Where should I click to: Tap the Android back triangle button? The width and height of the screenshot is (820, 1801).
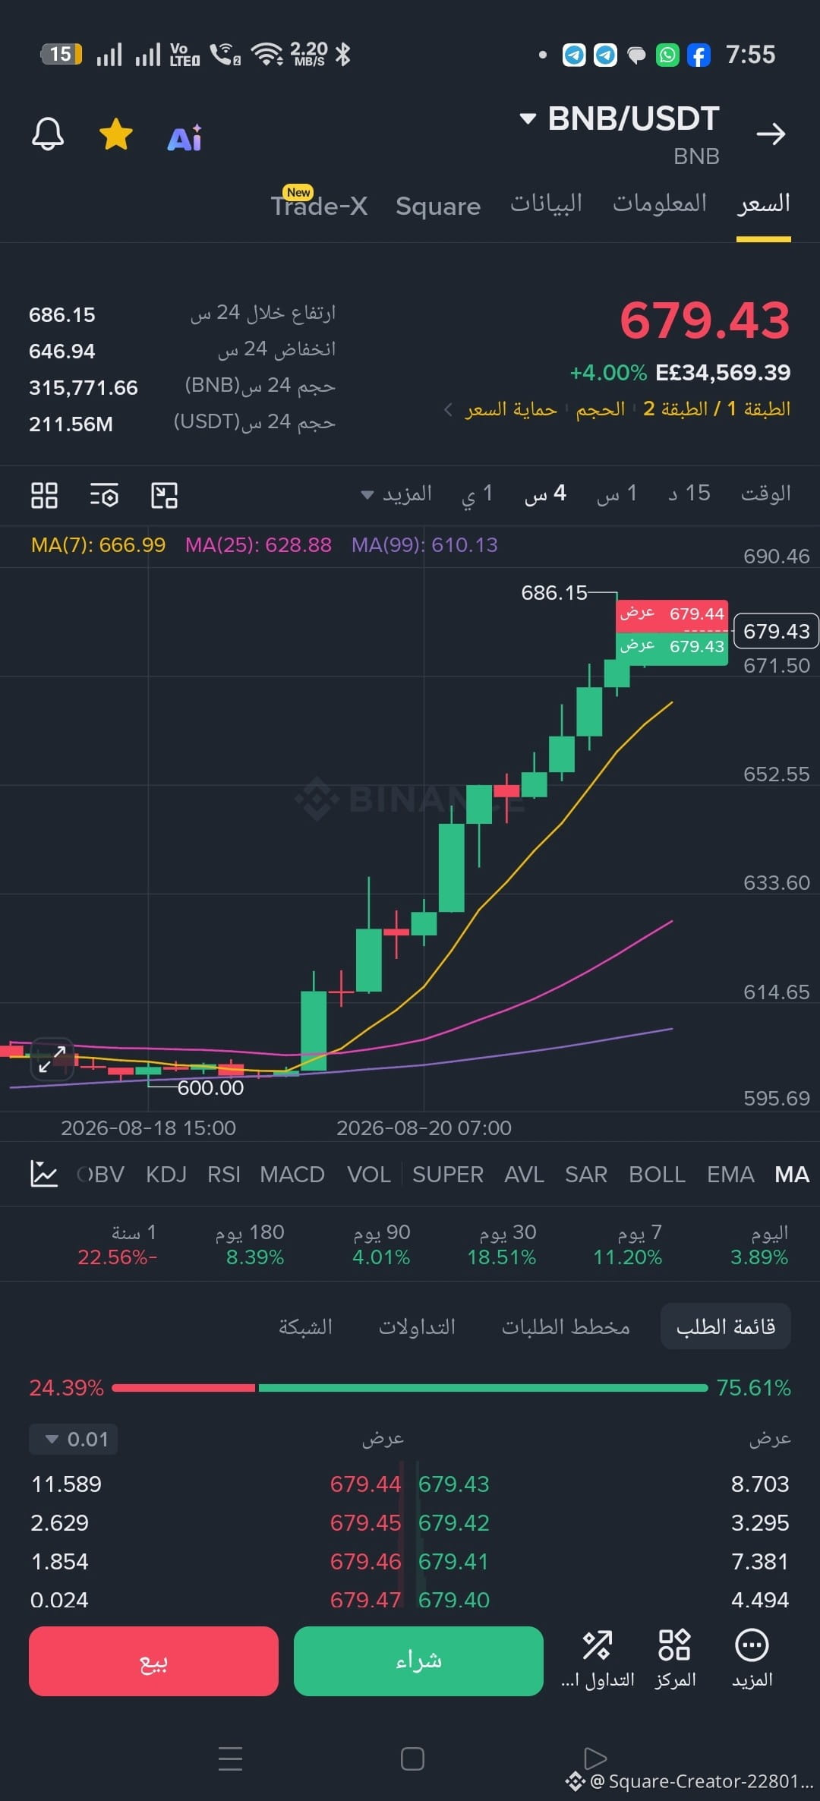595,1758
